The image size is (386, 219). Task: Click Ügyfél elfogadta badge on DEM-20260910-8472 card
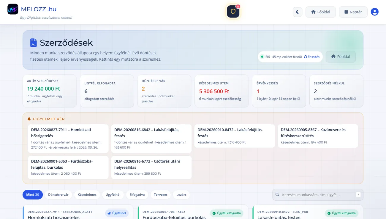[341, 213]
